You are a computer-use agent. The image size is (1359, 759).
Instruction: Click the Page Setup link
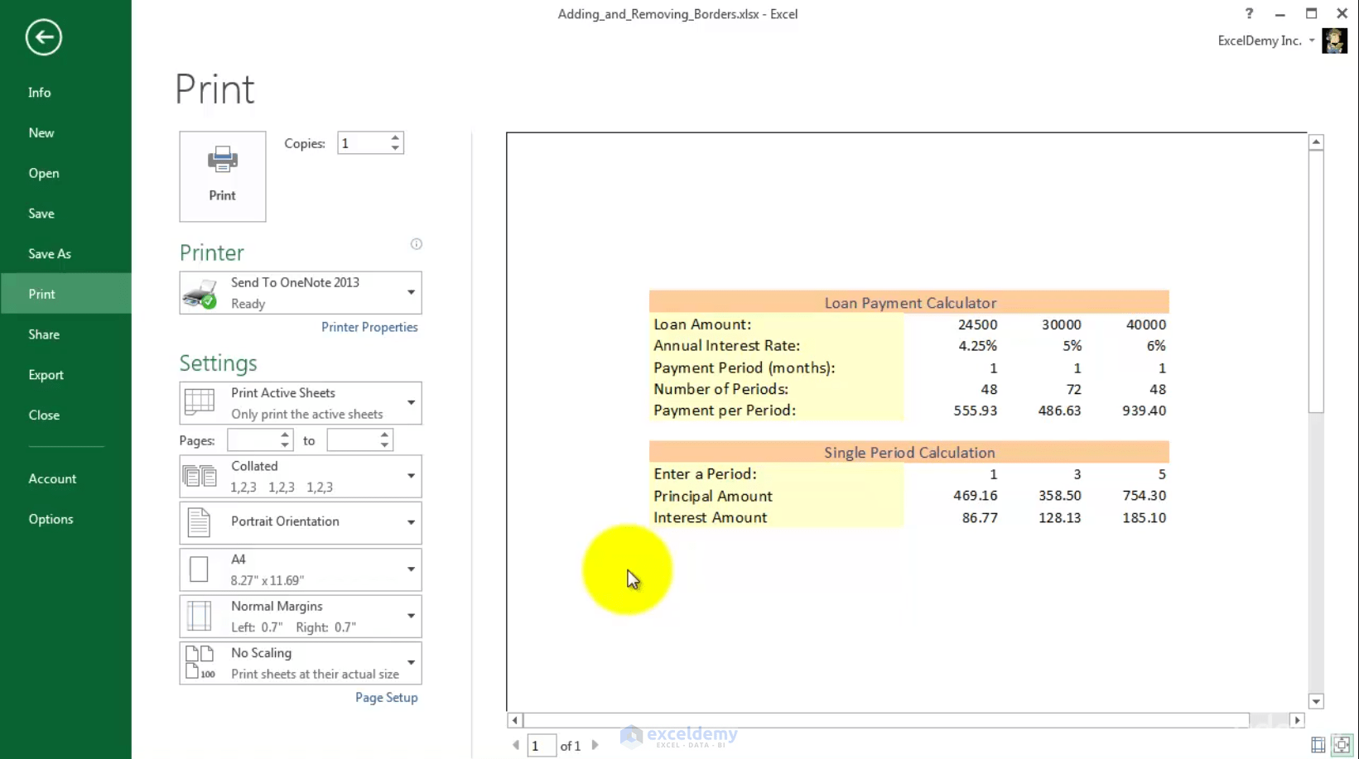[385, 697]
